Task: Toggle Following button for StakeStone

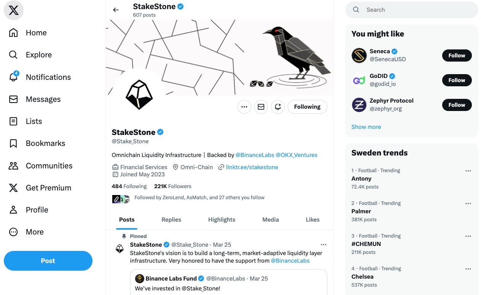Action: pyautogui.click(x=307, y=107)
